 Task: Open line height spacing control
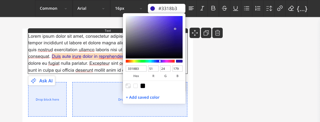coord(269,8)
